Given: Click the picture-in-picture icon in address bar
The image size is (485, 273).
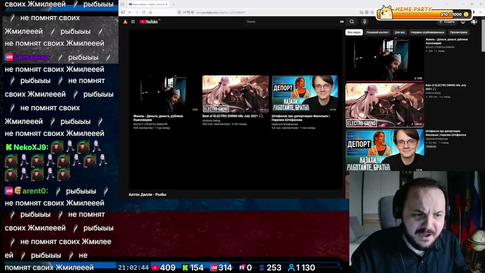Looking at the screenshot, I should [361, 12].
